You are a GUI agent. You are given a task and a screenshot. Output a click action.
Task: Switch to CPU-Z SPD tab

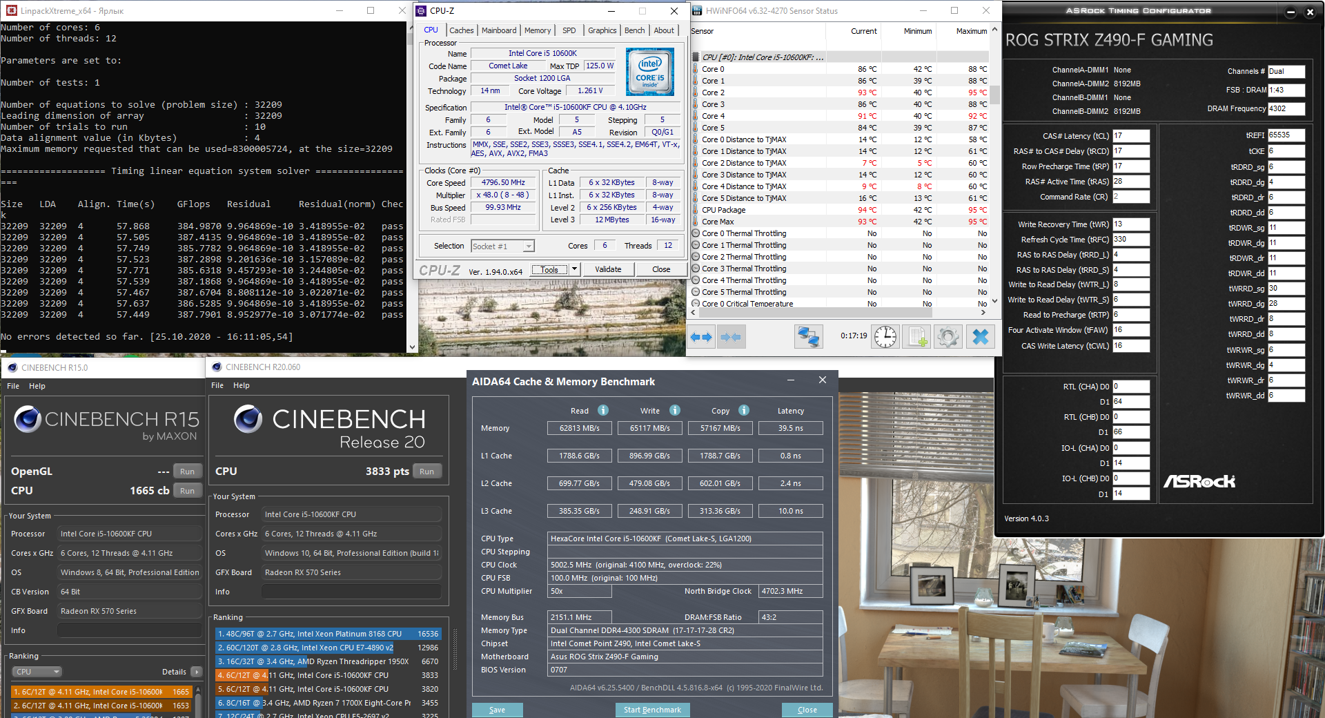click(569, 30)
